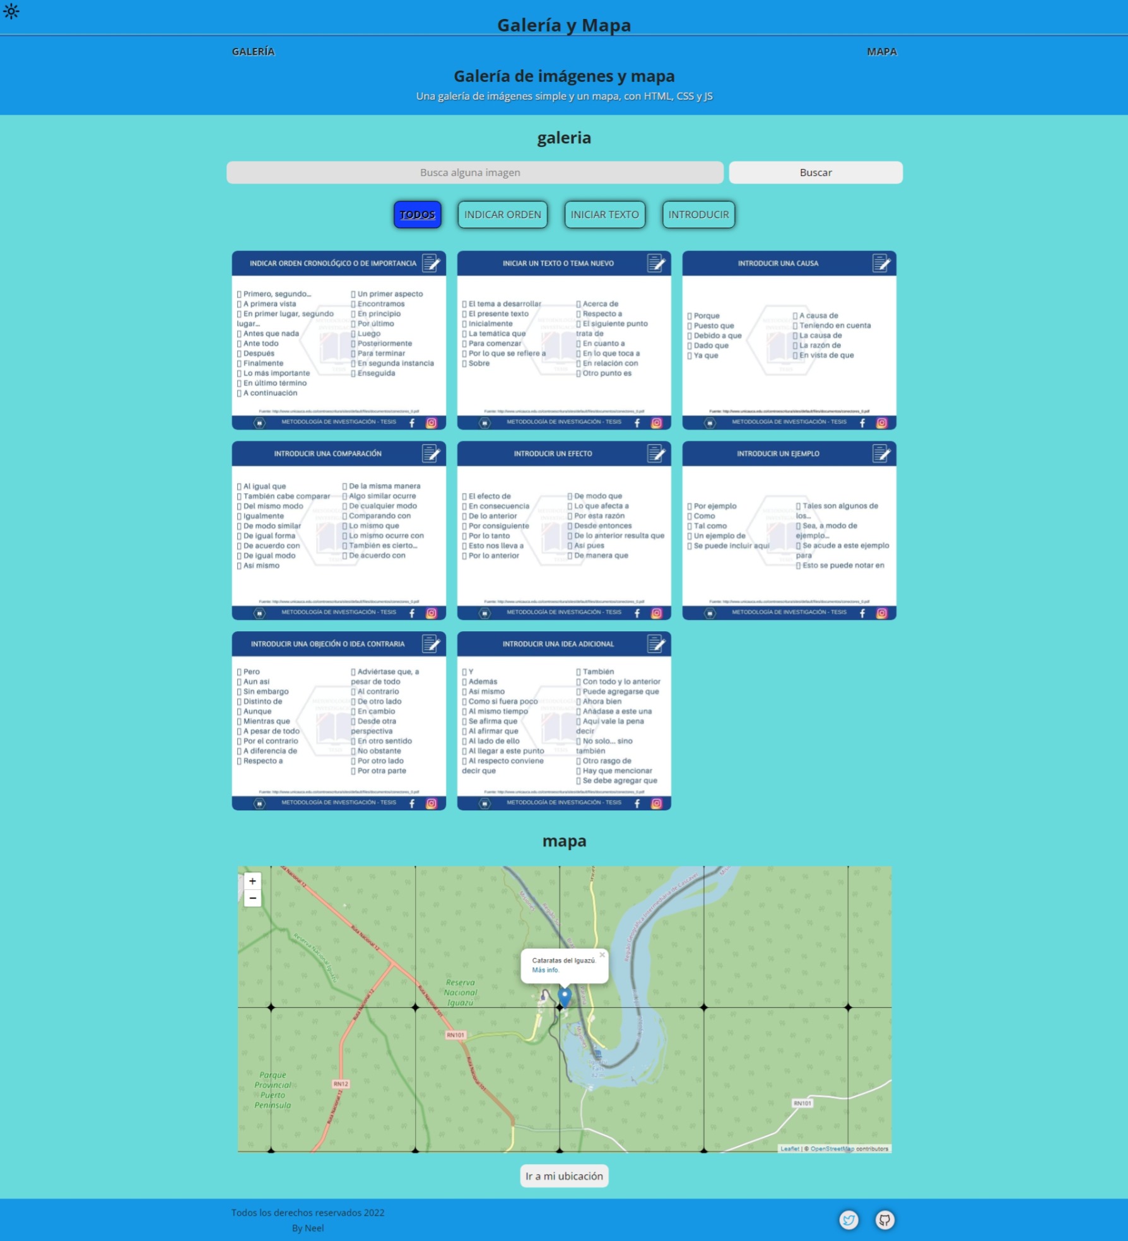Viewport: 1128px width, 1241px height.
Task: Click note icon on Iniciar un texto card
Action: pos(656,263)
